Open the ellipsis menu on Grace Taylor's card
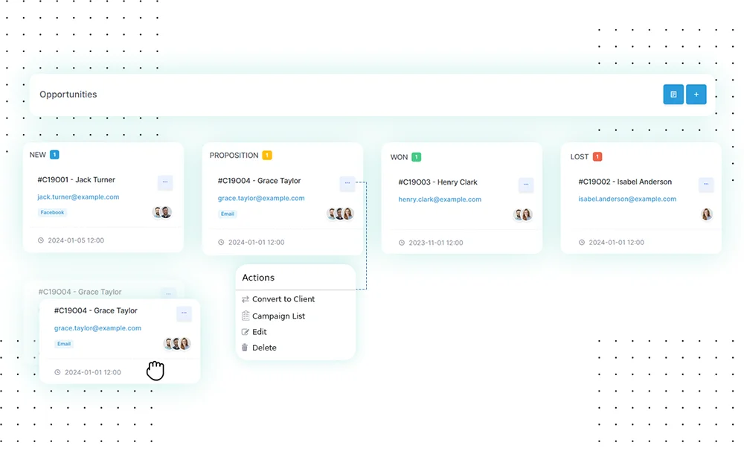 pos(347,183)
